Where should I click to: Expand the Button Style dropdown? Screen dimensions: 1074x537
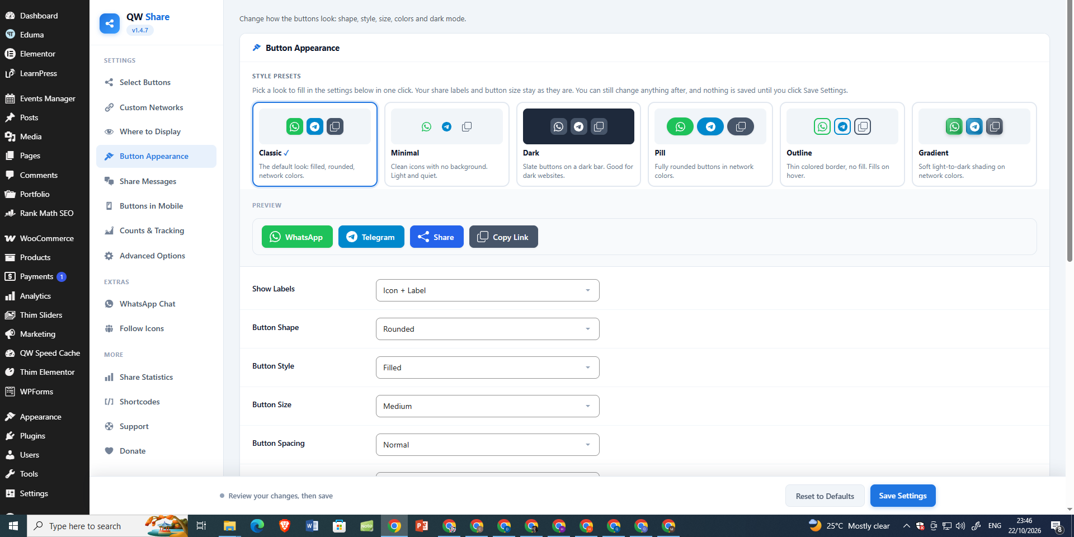pos(488,368)
